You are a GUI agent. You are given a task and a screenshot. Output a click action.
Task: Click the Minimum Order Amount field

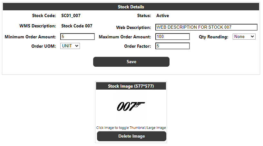click(77, 37)
